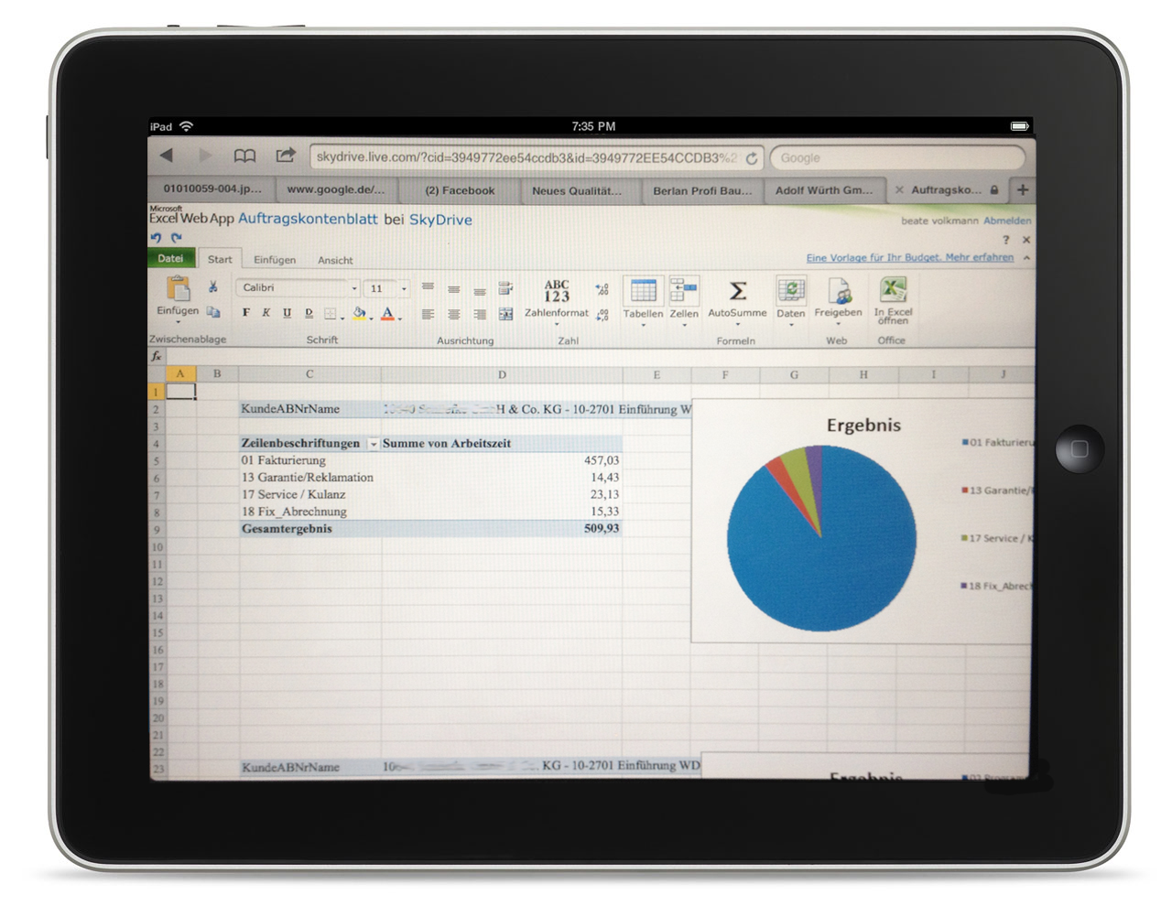1172x906 pixels.
Task: Switch to the Berlan Profi Bau... browser tab
Action: (x=702, y=190)
